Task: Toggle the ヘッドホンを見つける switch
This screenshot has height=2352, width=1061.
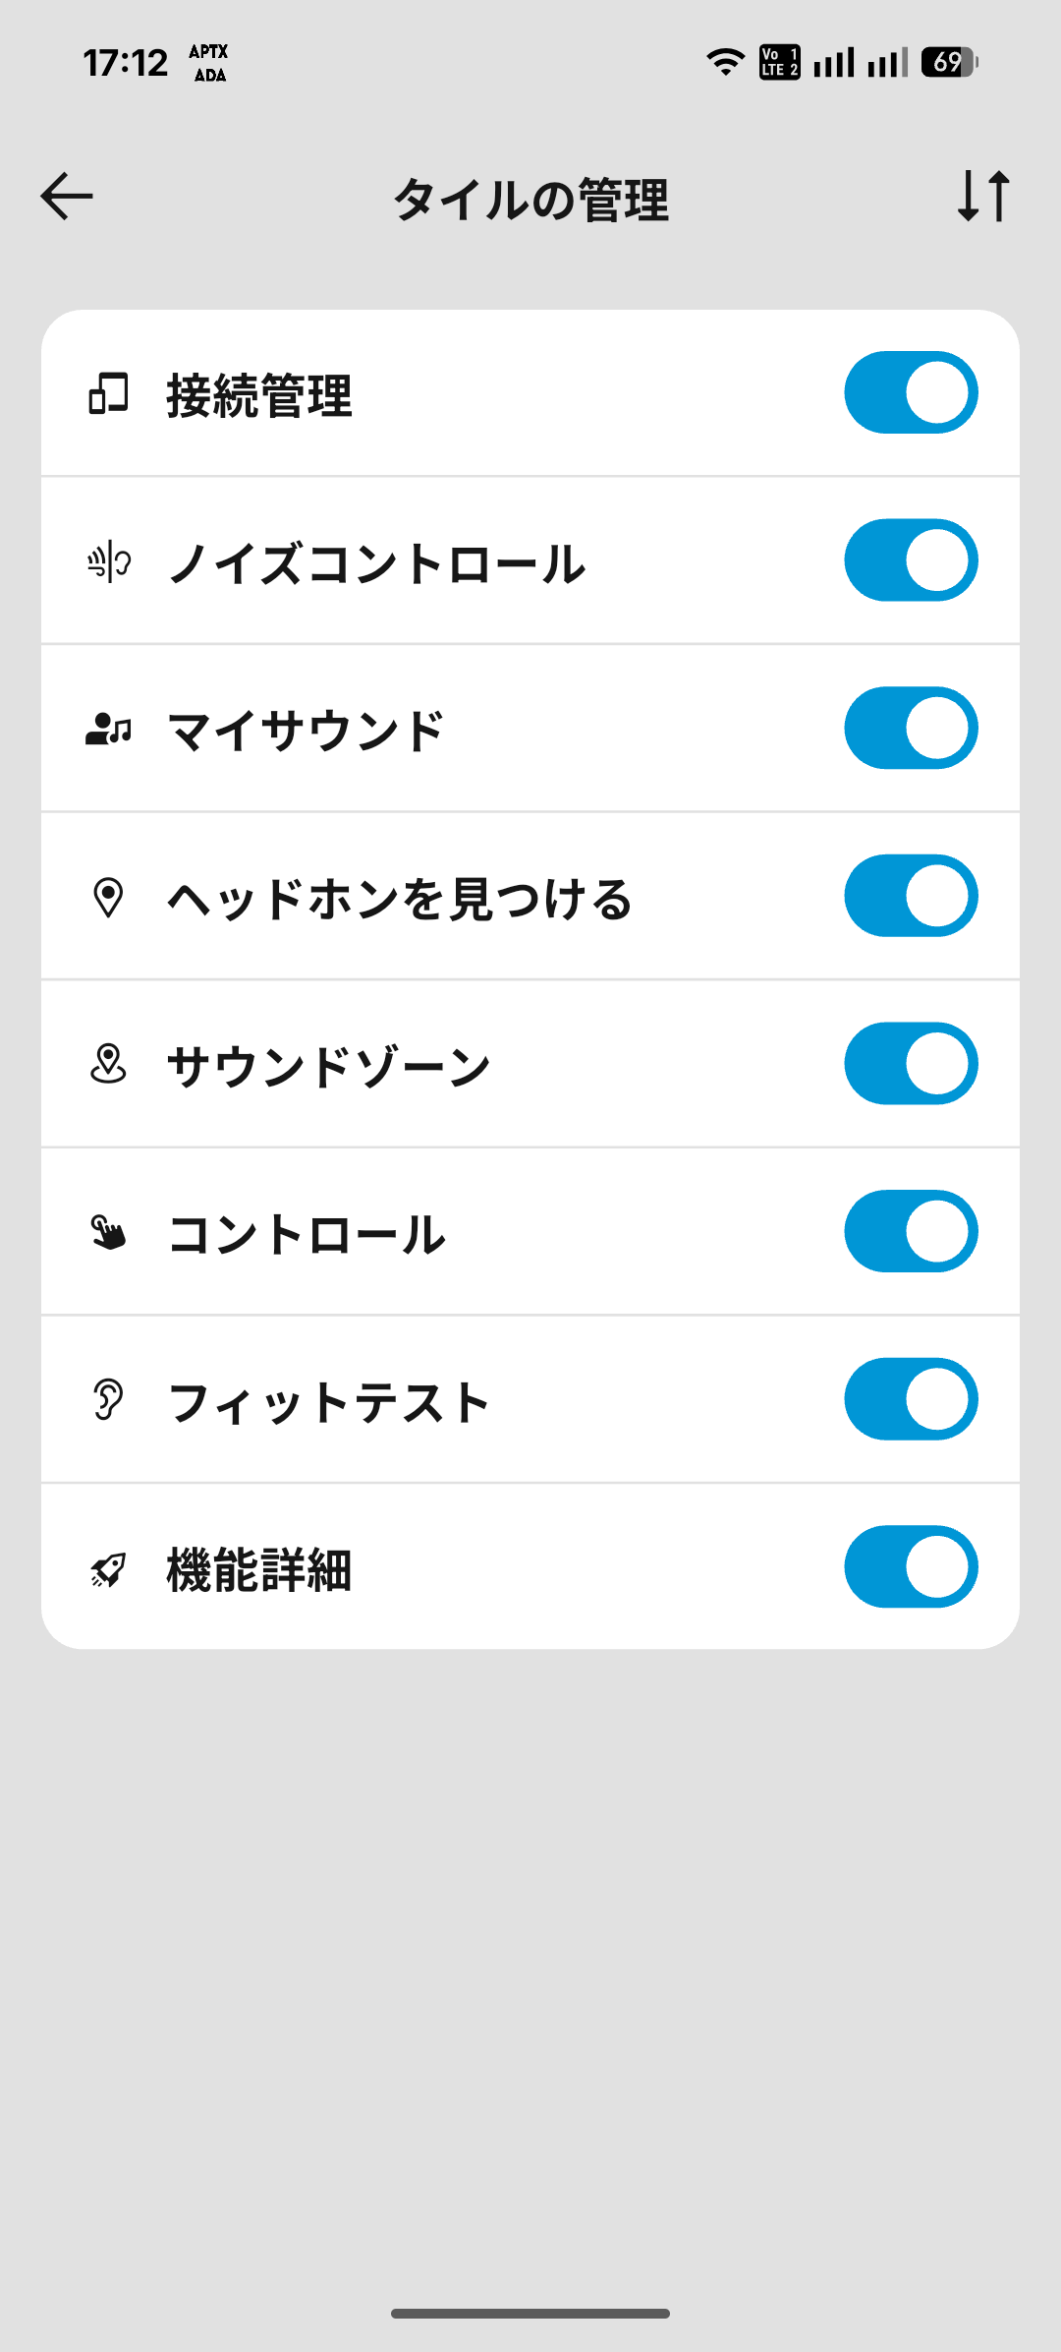Action: (911, 896)
